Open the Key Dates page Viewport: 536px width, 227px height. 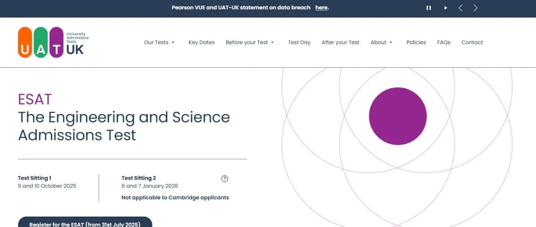coord(201,42)
